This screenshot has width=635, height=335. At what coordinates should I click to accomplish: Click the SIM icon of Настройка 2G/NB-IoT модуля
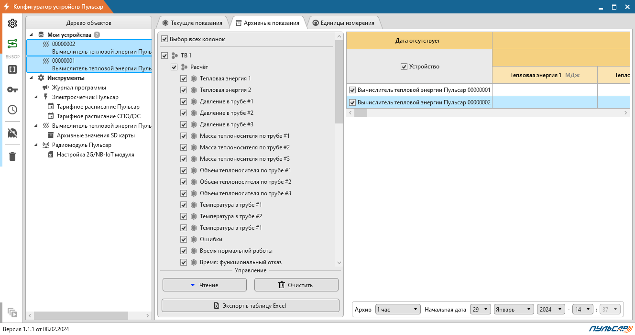tap(51, 155)
